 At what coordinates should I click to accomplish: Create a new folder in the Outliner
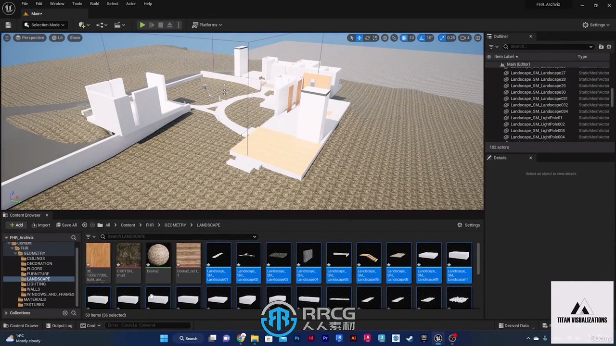coord(601,47)
